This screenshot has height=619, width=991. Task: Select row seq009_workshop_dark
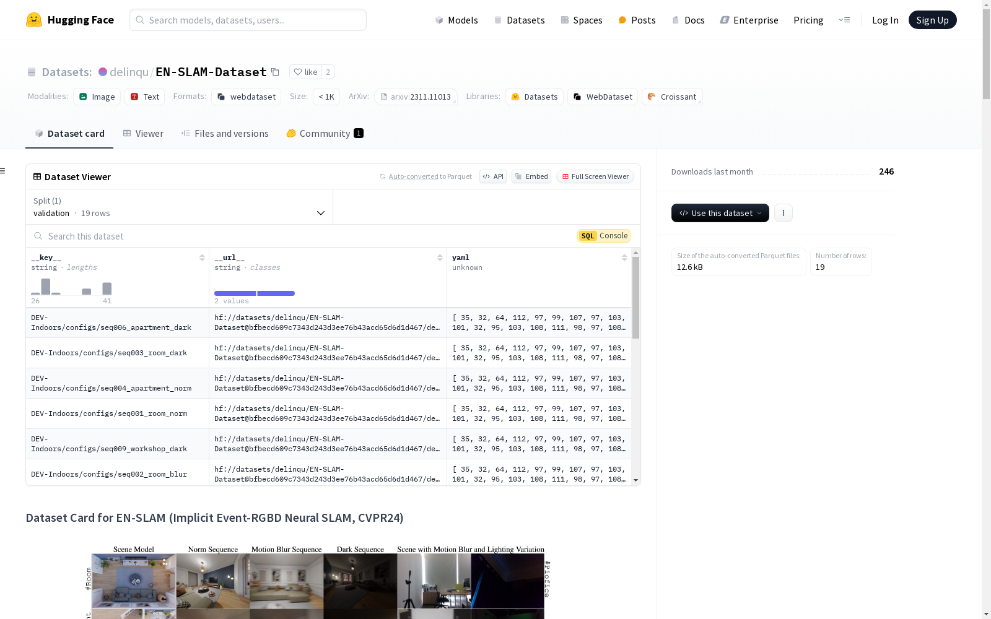coord(329,444)
